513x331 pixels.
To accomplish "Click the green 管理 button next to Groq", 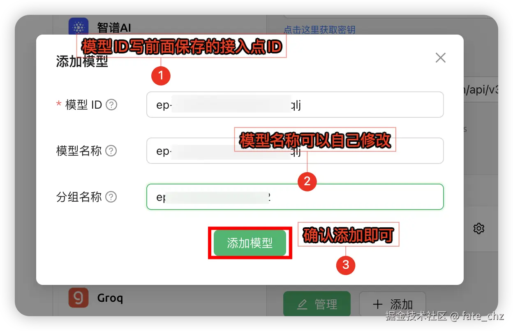I will click(x=317, y=304).
